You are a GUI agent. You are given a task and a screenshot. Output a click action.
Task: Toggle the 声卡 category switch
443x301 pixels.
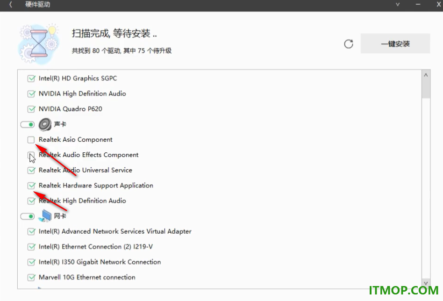pos(28,124)
